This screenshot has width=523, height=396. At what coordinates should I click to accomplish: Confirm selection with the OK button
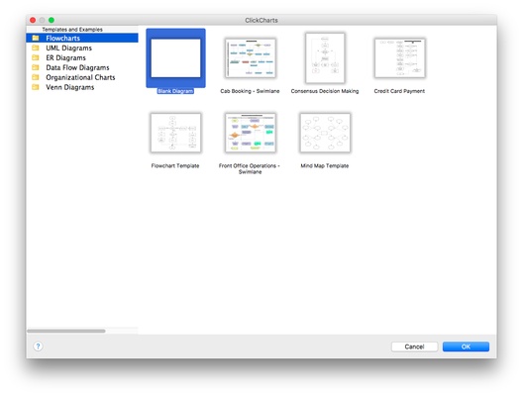[x=466, y=346]
